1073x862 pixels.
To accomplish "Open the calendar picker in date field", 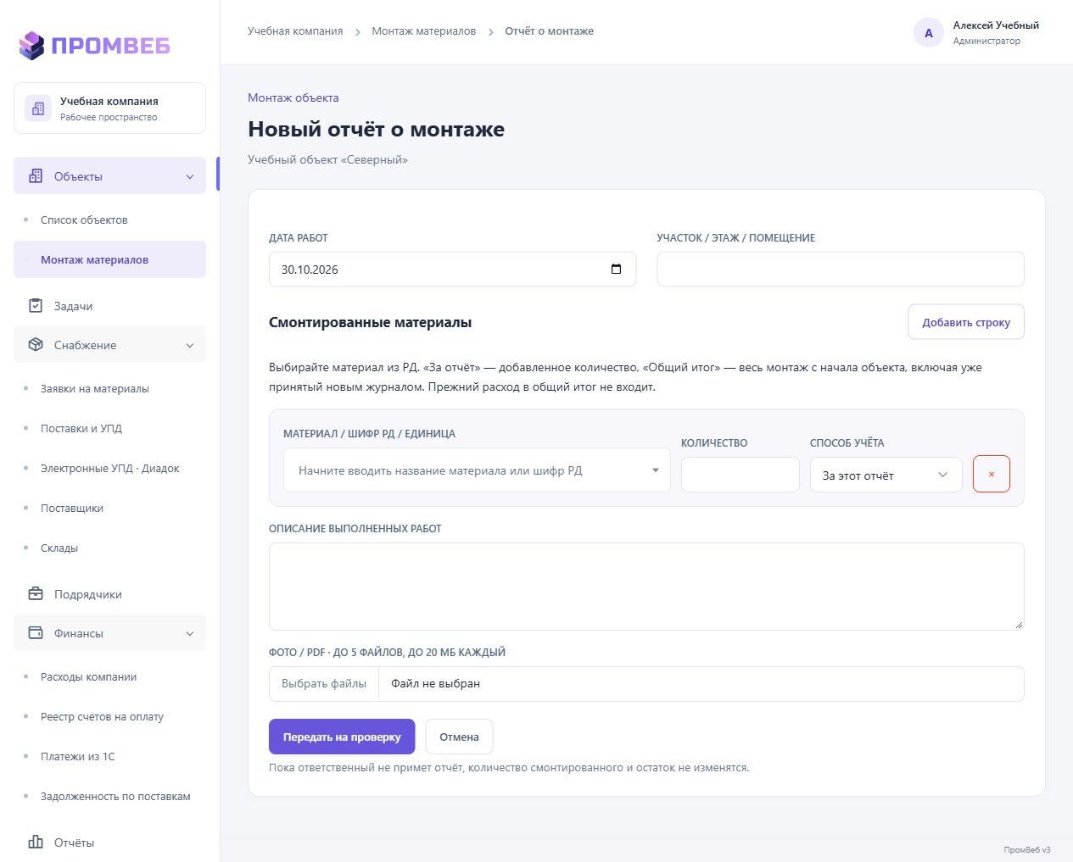I will pyautogui.click(x=616, y=269).
